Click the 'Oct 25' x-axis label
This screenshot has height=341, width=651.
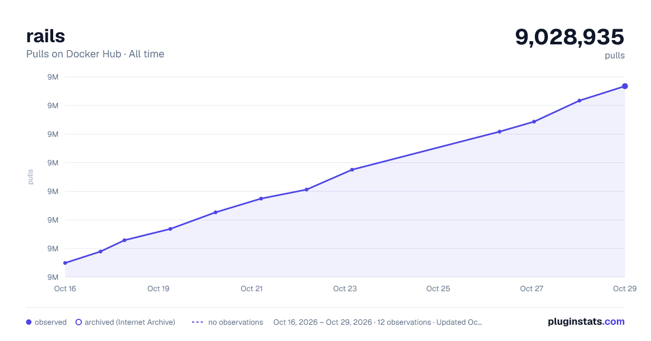point(438,288)
